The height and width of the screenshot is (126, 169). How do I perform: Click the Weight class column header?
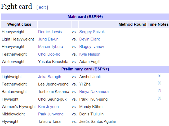point(19,24)
